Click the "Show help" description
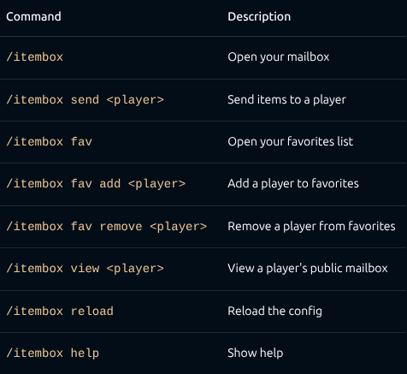The height and width of the screenshot is (374, 407). tap(256, 353)
